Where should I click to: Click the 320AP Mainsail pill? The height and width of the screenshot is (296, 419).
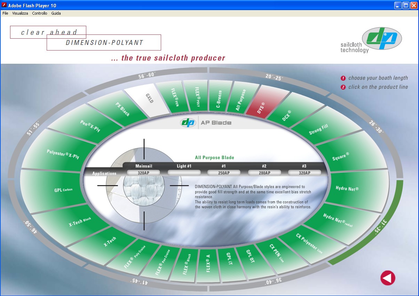143,172
